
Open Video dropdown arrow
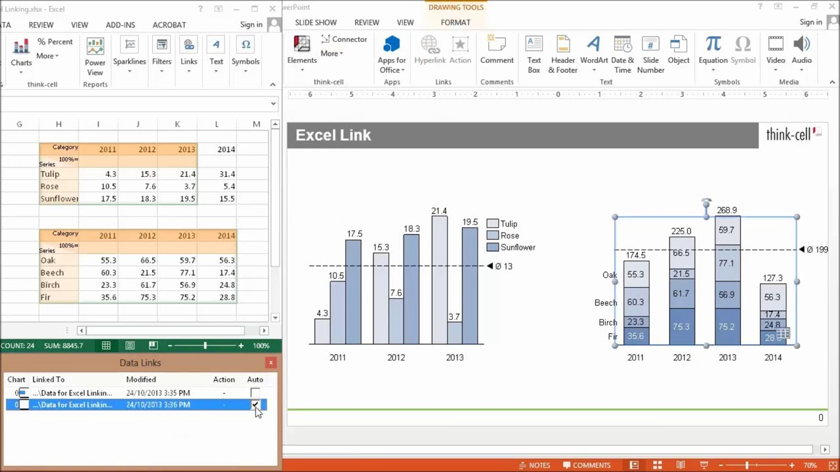(x=776, y=70)
